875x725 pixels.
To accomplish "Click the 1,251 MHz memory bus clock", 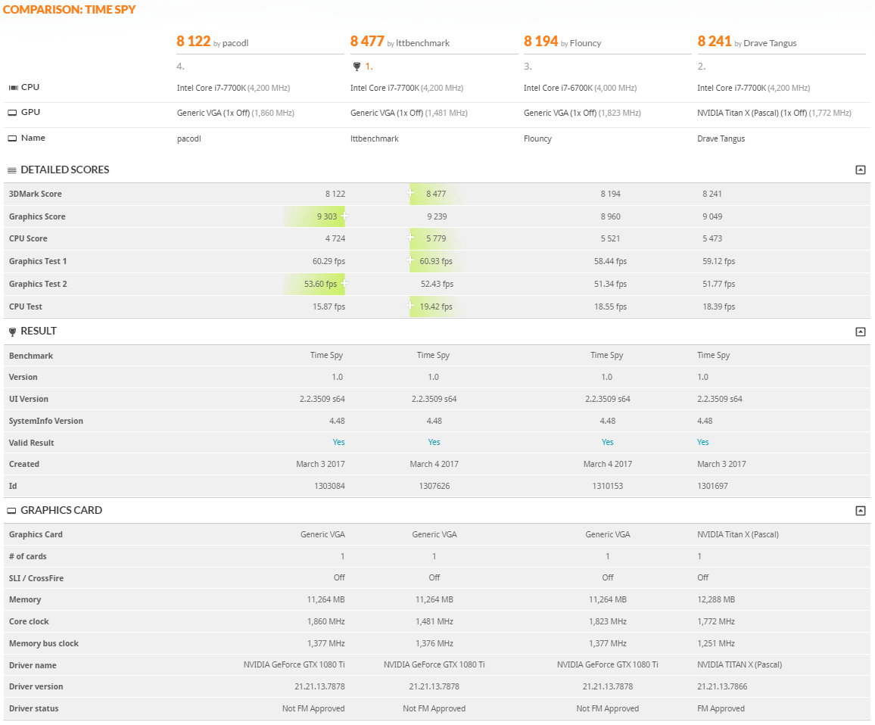I will [716, 643].
